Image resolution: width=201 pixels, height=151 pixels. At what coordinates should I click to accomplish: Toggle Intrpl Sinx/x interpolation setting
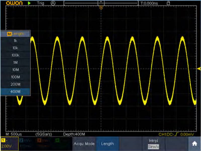(x=154, y=144)
